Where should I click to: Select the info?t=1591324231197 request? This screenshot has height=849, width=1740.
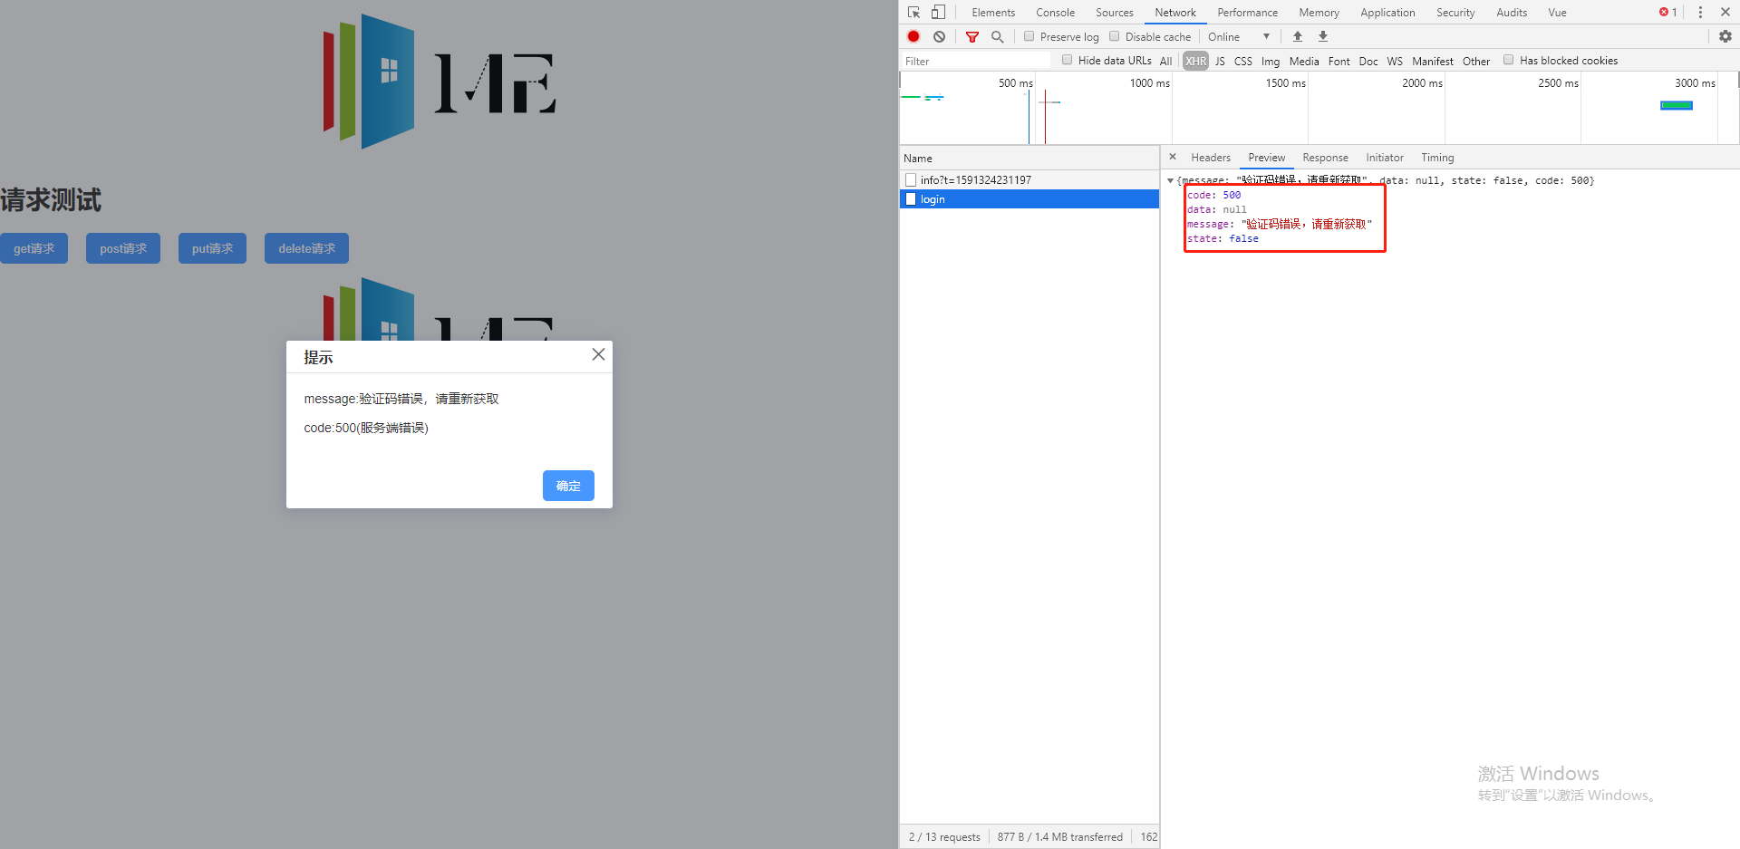(1029, 180)
